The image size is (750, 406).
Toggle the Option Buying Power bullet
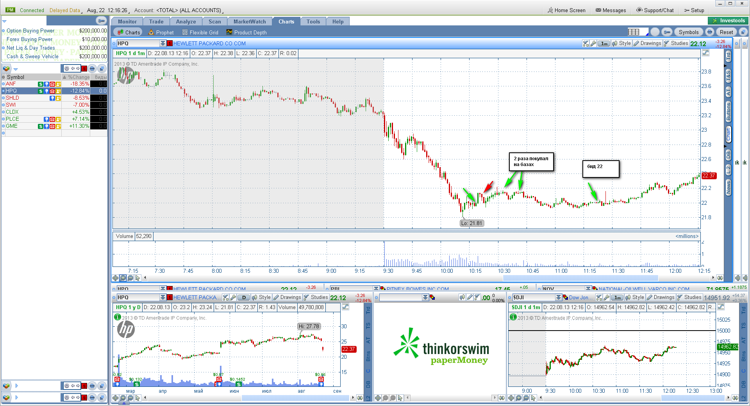(4, 30)
